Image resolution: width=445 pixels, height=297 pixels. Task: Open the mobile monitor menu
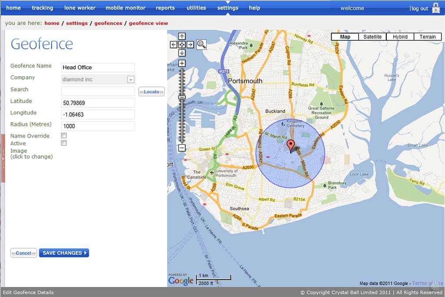[126, 8]
